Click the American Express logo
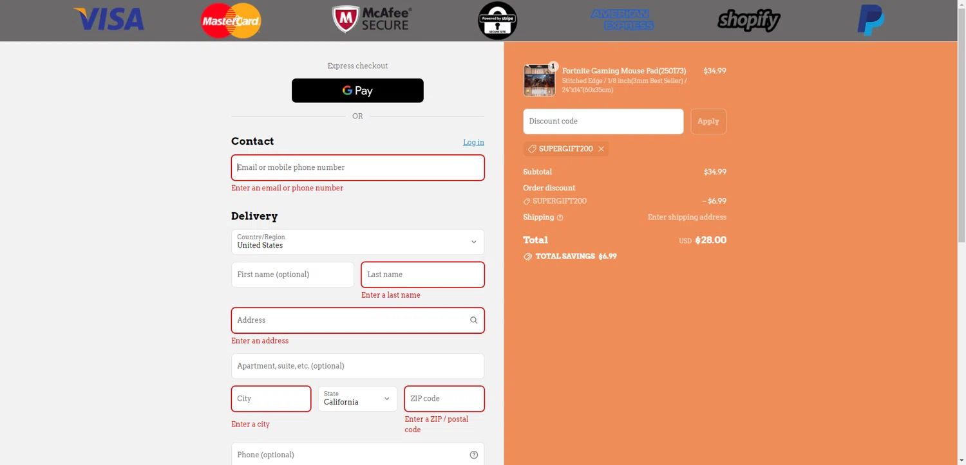 coord(622,20)
